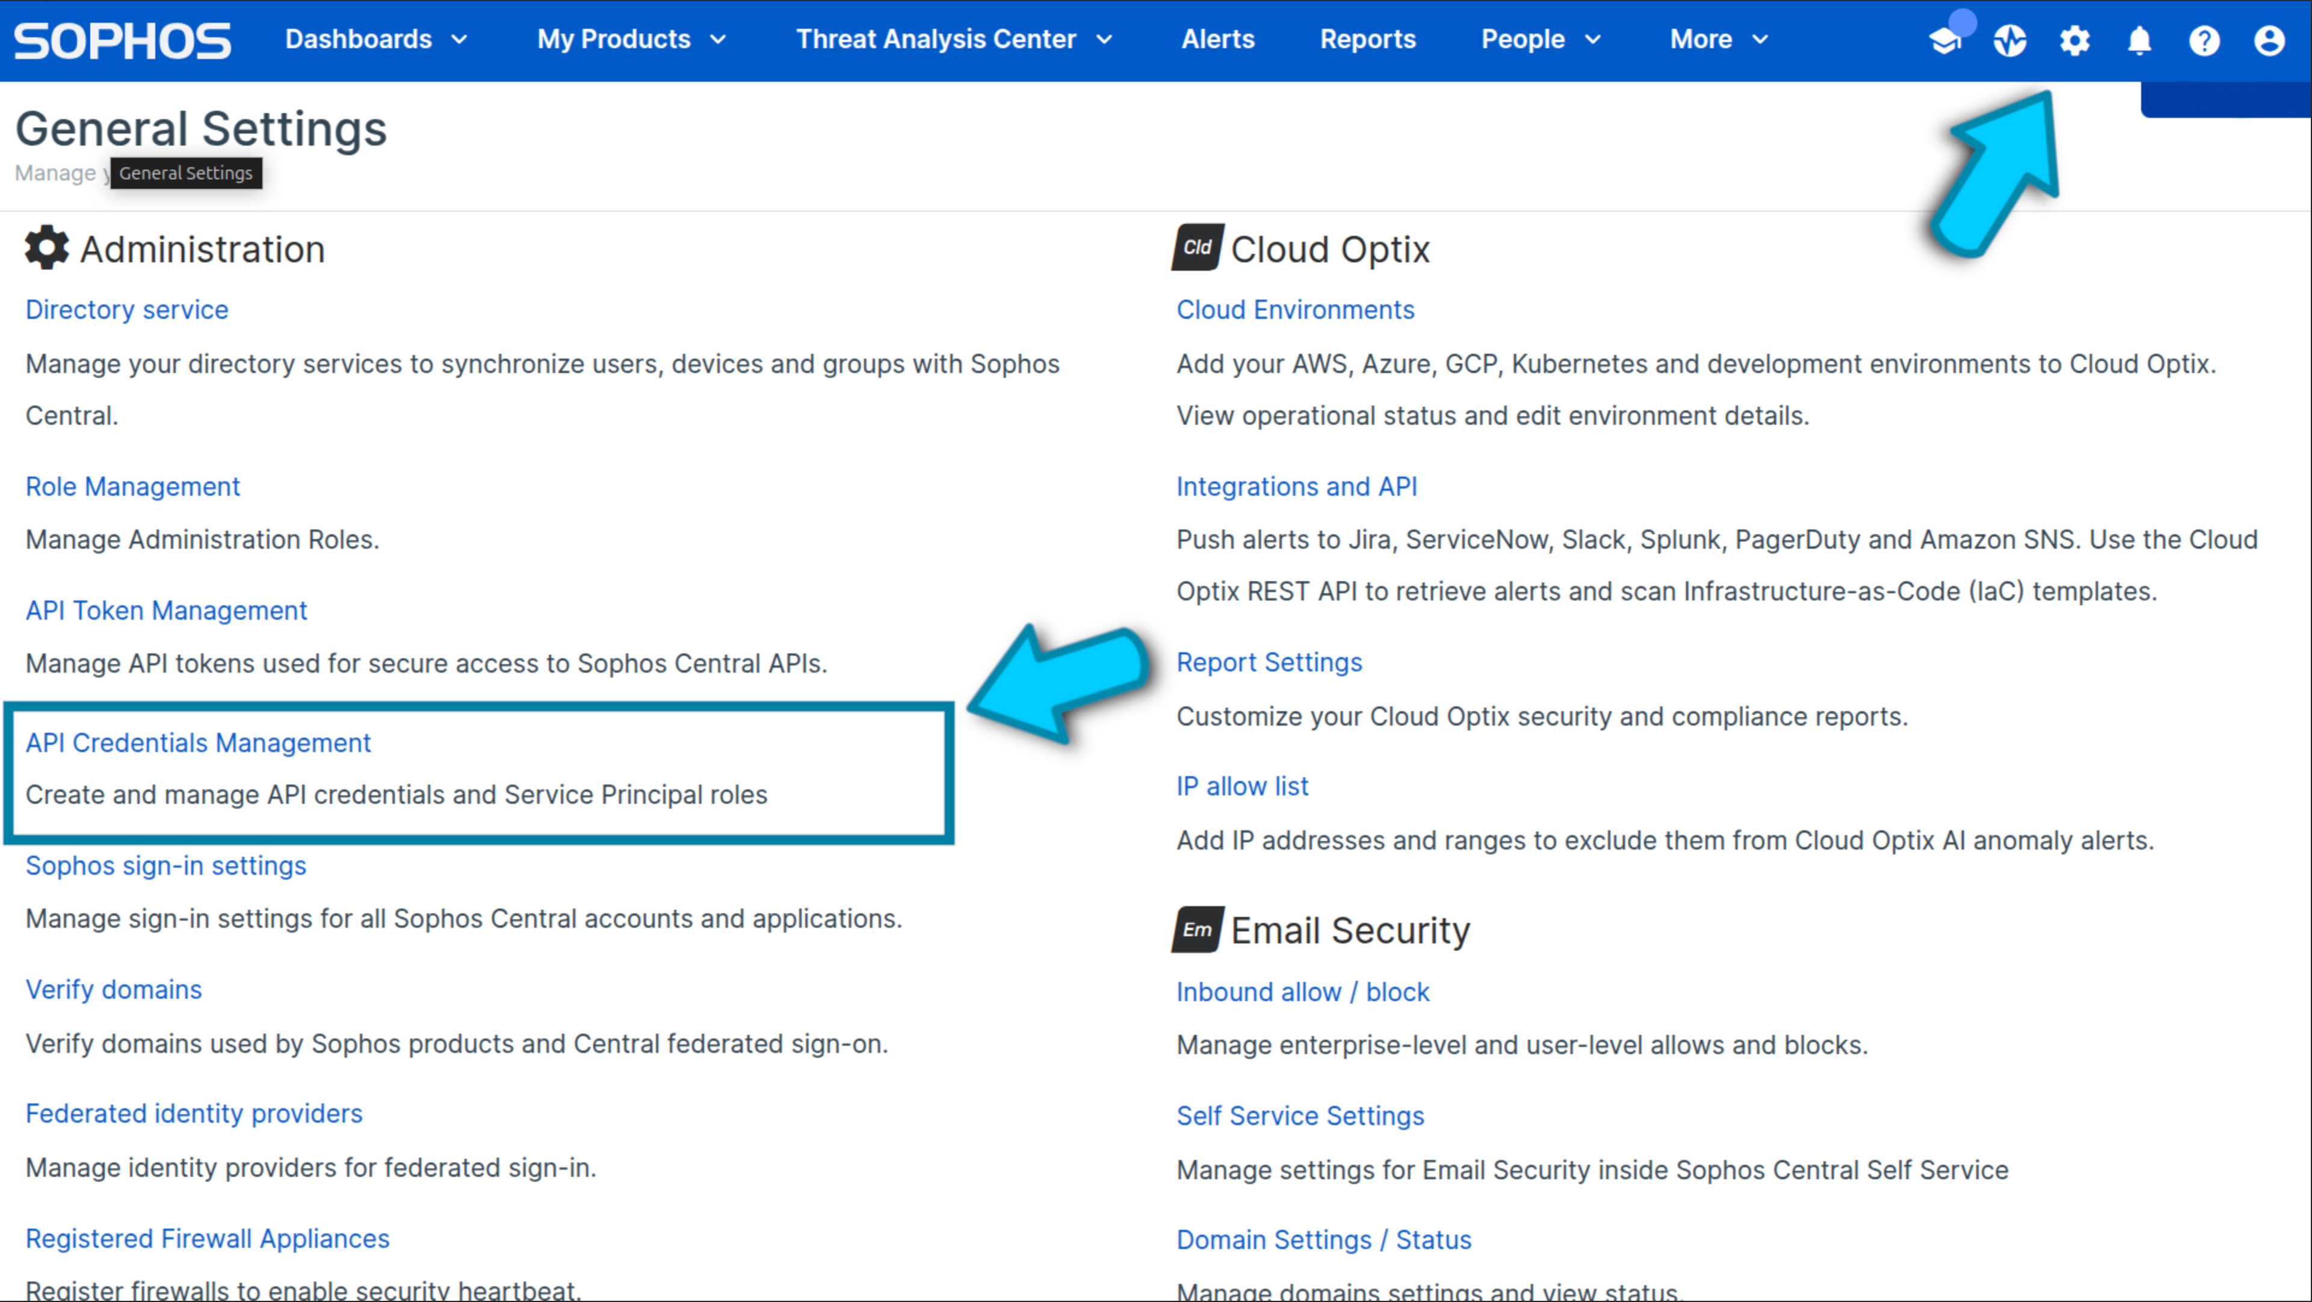The height and width of the screenshot is (1302, 2312).
Task: Open Reports from the navigation bar
Action: [x=1367, y=40]
